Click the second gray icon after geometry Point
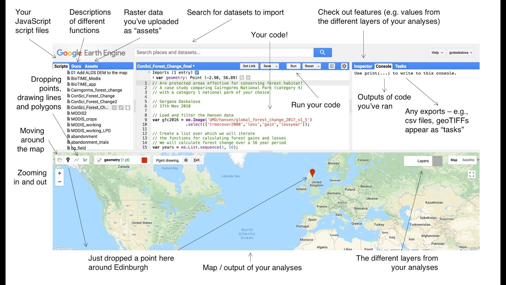The image size is (506, 285). point(248,78)
